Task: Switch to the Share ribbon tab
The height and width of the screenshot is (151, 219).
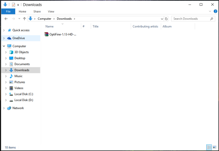Action: [x=37, y=12]
